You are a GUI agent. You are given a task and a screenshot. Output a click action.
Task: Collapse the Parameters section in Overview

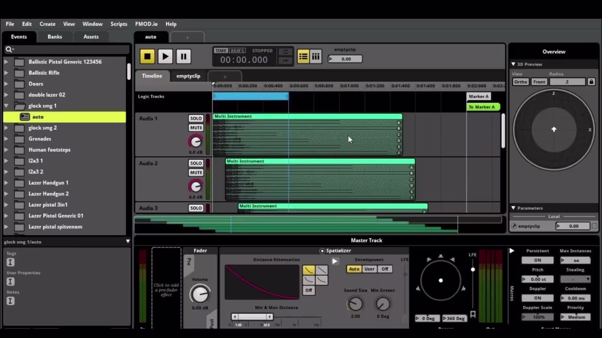(513, 208)
